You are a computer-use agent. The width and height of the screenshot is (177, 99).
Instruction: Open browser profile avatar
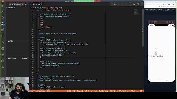[x=173, y=4]
